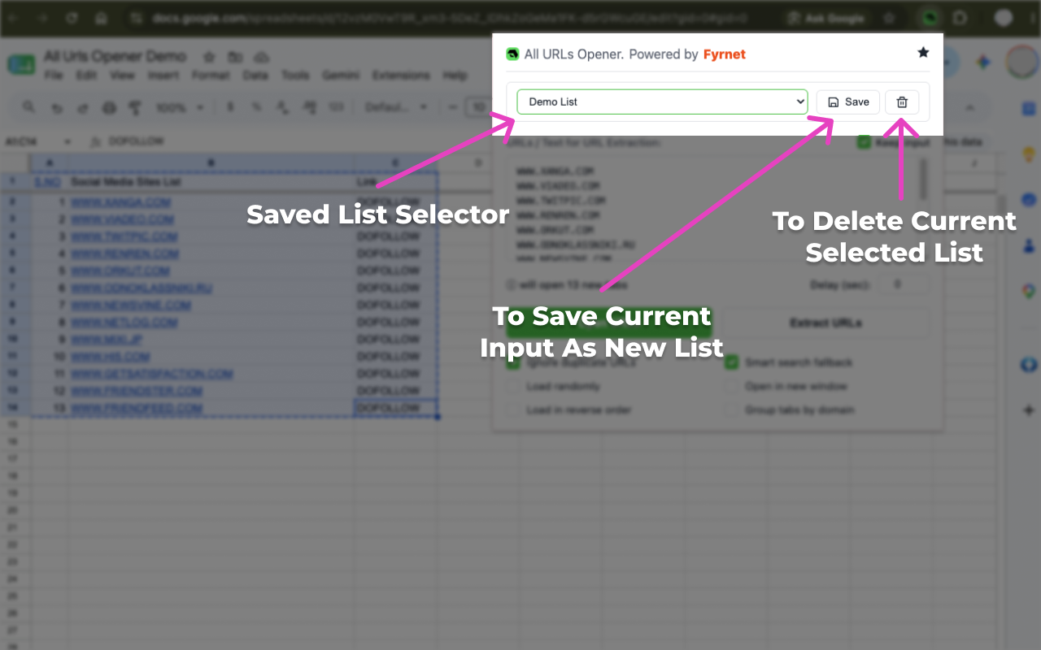
Task: Select the WWW.VIADEO.COM cell link
Action: point(122,219)
